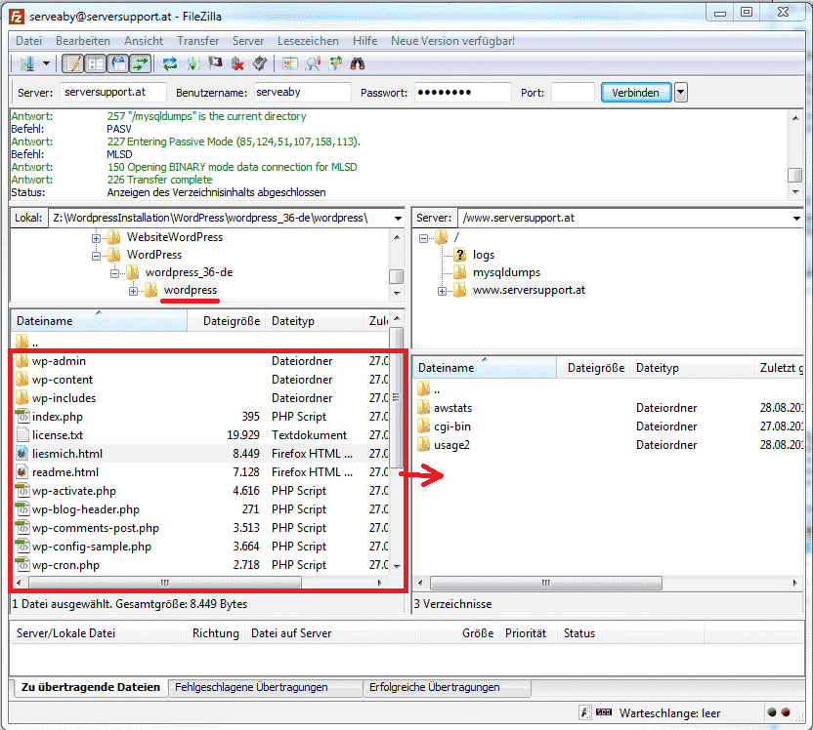Click the refresh file lists icon
Viewport: 813px width, 730px height.
(170, 64)
